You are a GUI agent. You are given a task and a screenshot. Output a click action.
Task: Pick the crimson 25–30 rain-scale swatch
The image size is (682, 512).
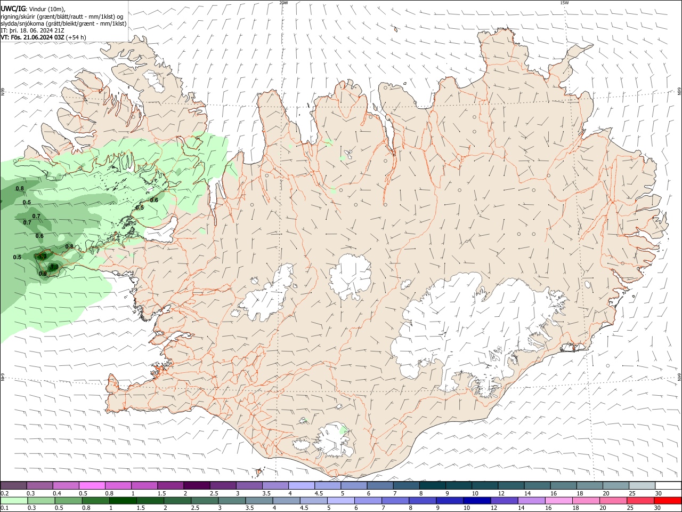tap(640, 500)
